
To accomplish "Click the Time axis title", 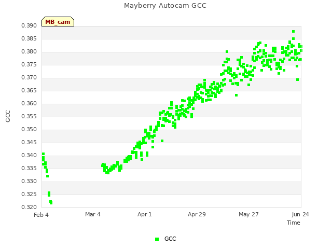I will click(294, 223).
